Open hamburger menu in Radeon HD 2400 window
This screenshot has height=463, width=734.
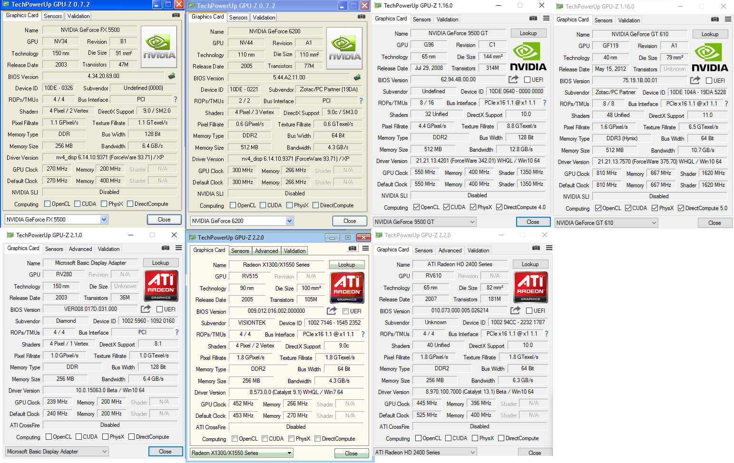point(549,248)
